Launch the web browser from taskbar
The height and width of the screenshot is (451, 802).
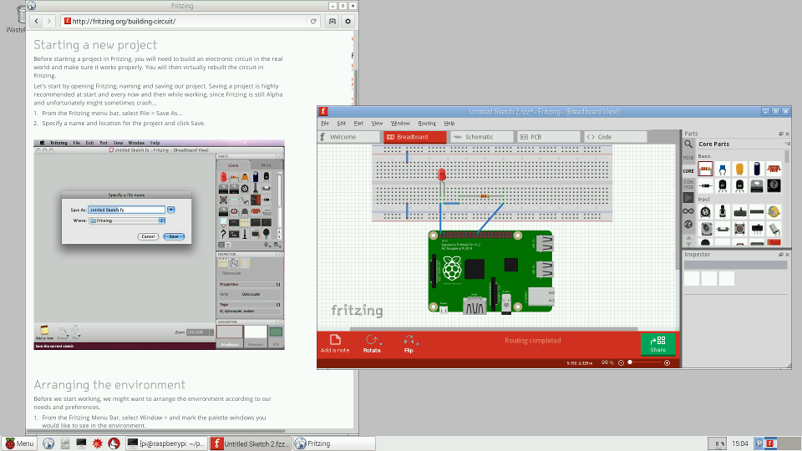click(48, 443)
